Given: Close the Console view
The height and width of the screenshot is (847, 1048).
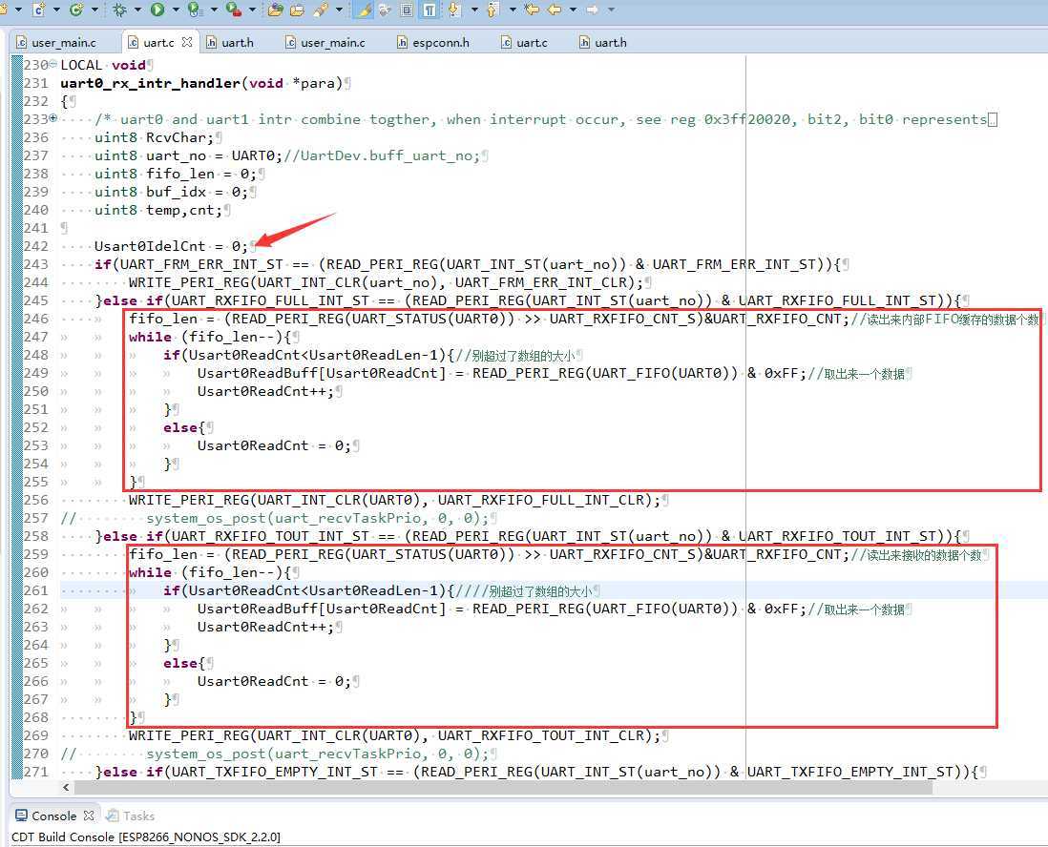Looking at the screenshot, I should (x=89, y=815).
